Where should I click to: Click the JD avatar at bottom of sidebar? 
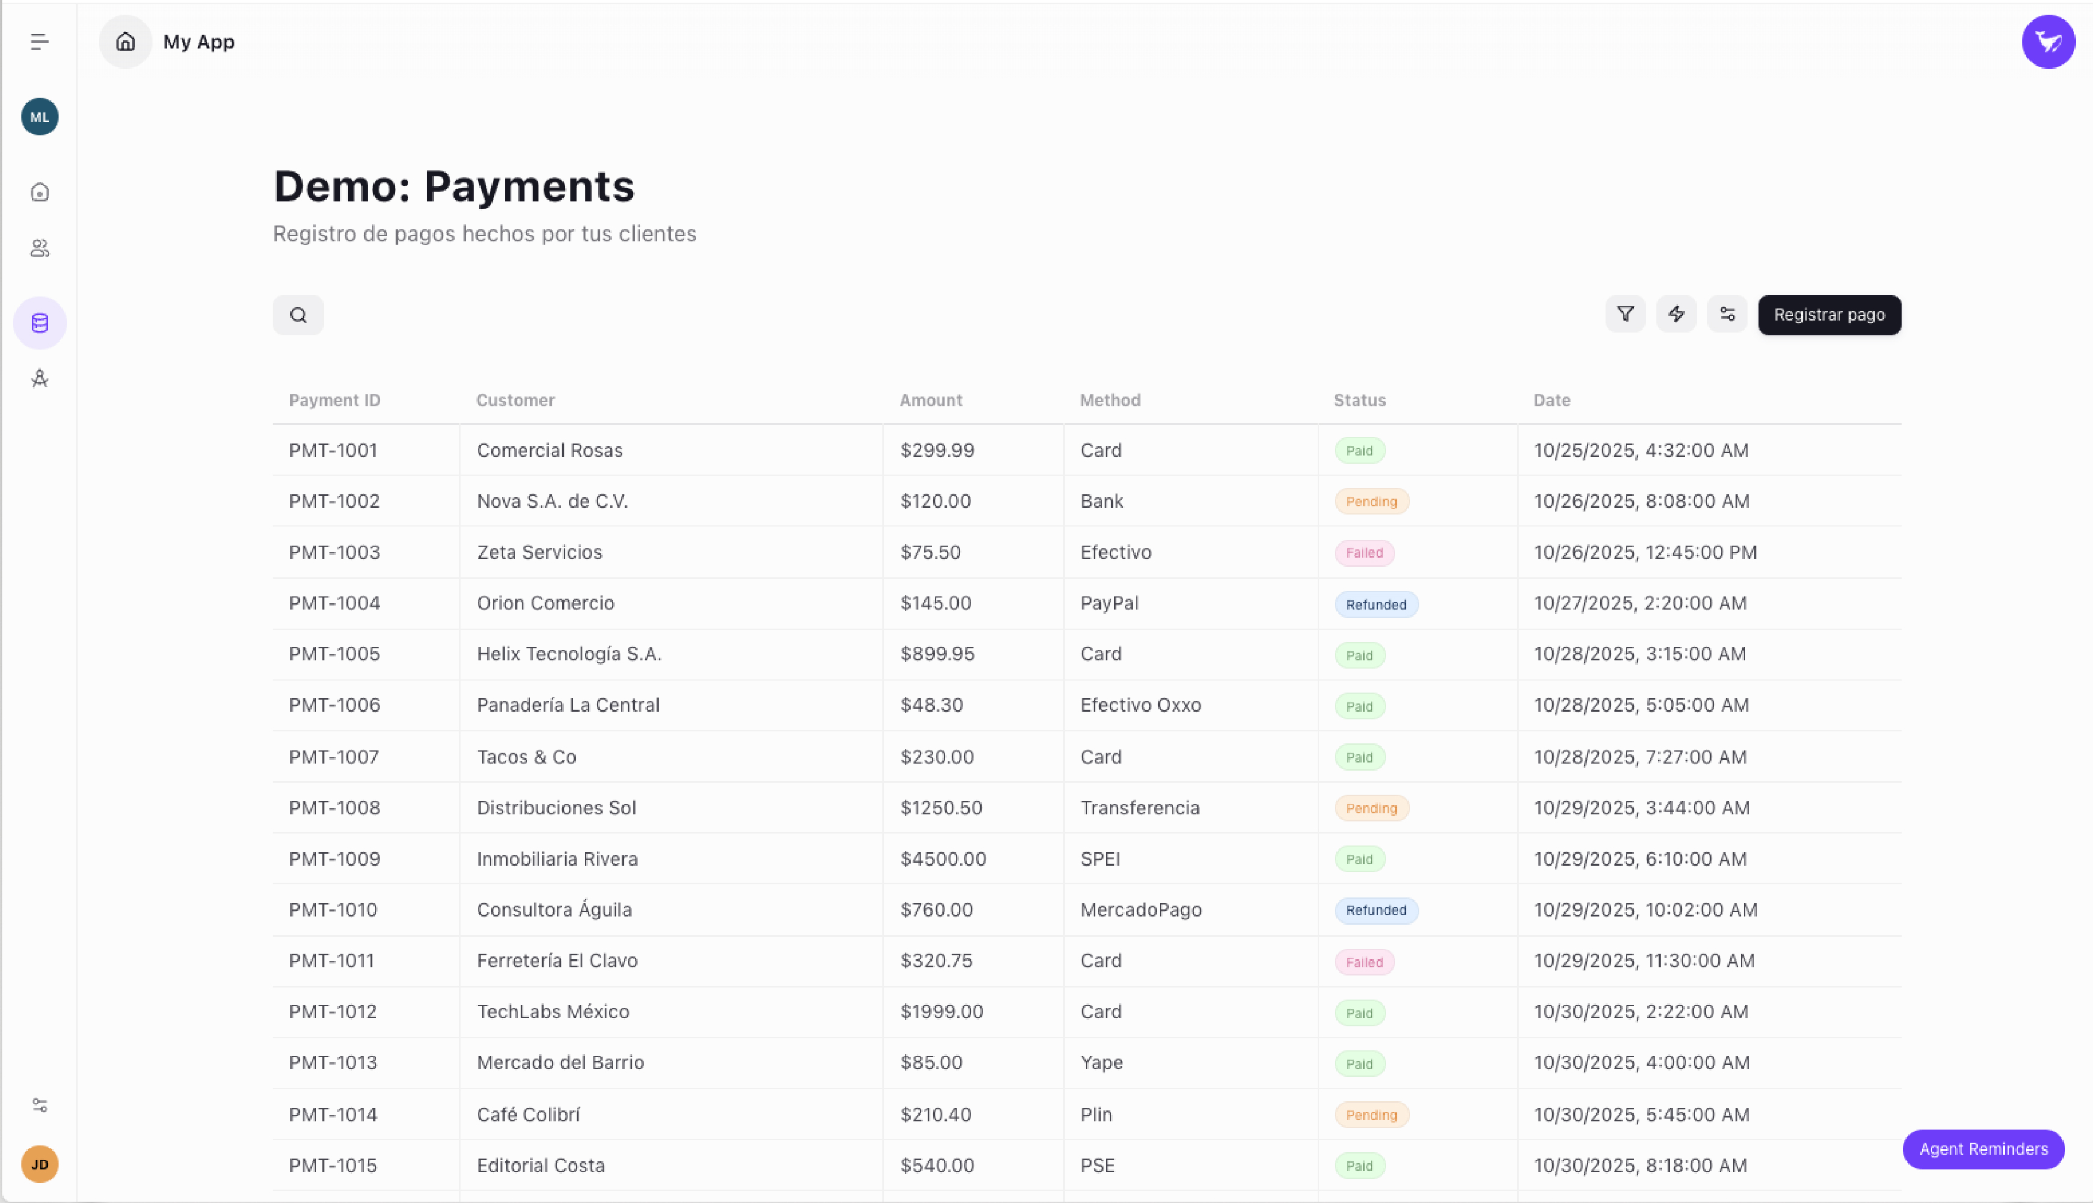(x=39, y=1164)
